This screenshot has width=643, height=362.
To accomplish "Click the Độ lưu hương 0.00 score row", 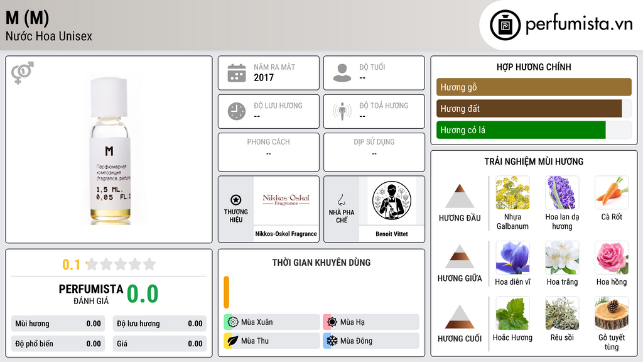I will click(159, 324).
